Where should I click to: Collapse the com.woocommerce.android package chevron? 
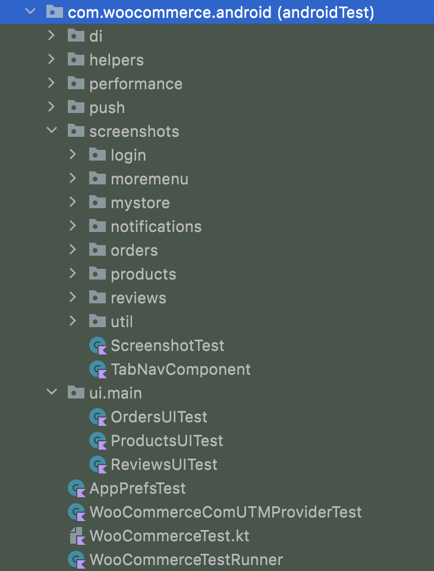tap(30, 11)
